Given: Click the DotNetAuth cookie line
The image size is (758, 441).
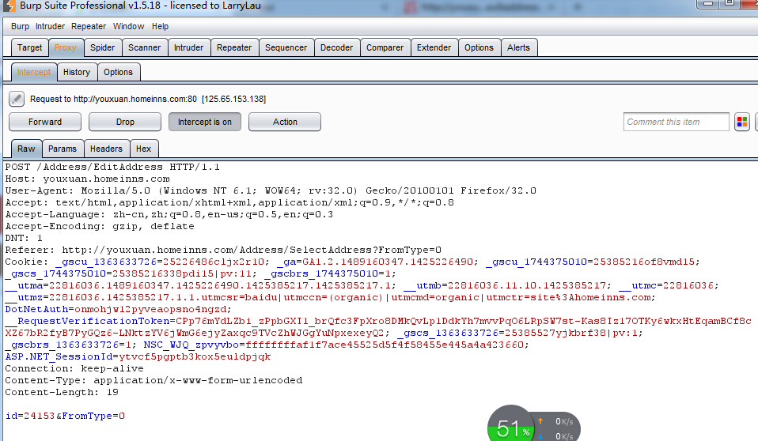Looking at the screenshot, I should (119, 309).
